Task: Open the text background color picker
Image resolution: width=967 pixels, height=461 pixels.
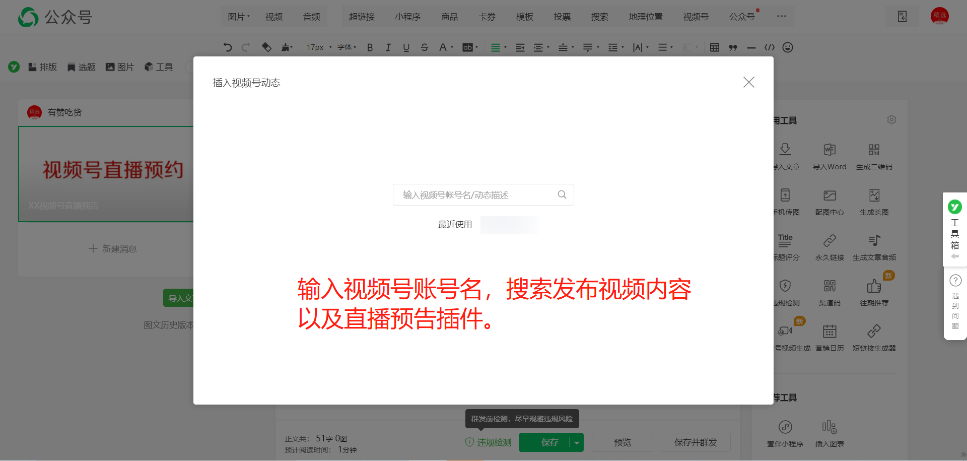Action: pyautogui.click(x=470, y=47)
